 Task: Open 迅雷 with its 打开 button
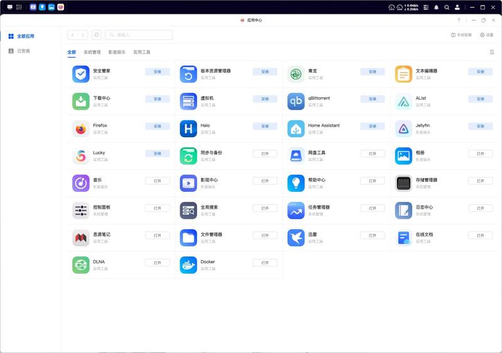pyautogui.click(x=372, y=236)
